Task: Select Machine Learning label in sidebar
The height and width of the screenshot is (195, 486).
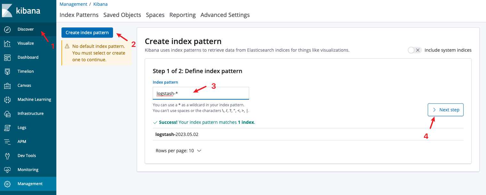Action: 34,100
